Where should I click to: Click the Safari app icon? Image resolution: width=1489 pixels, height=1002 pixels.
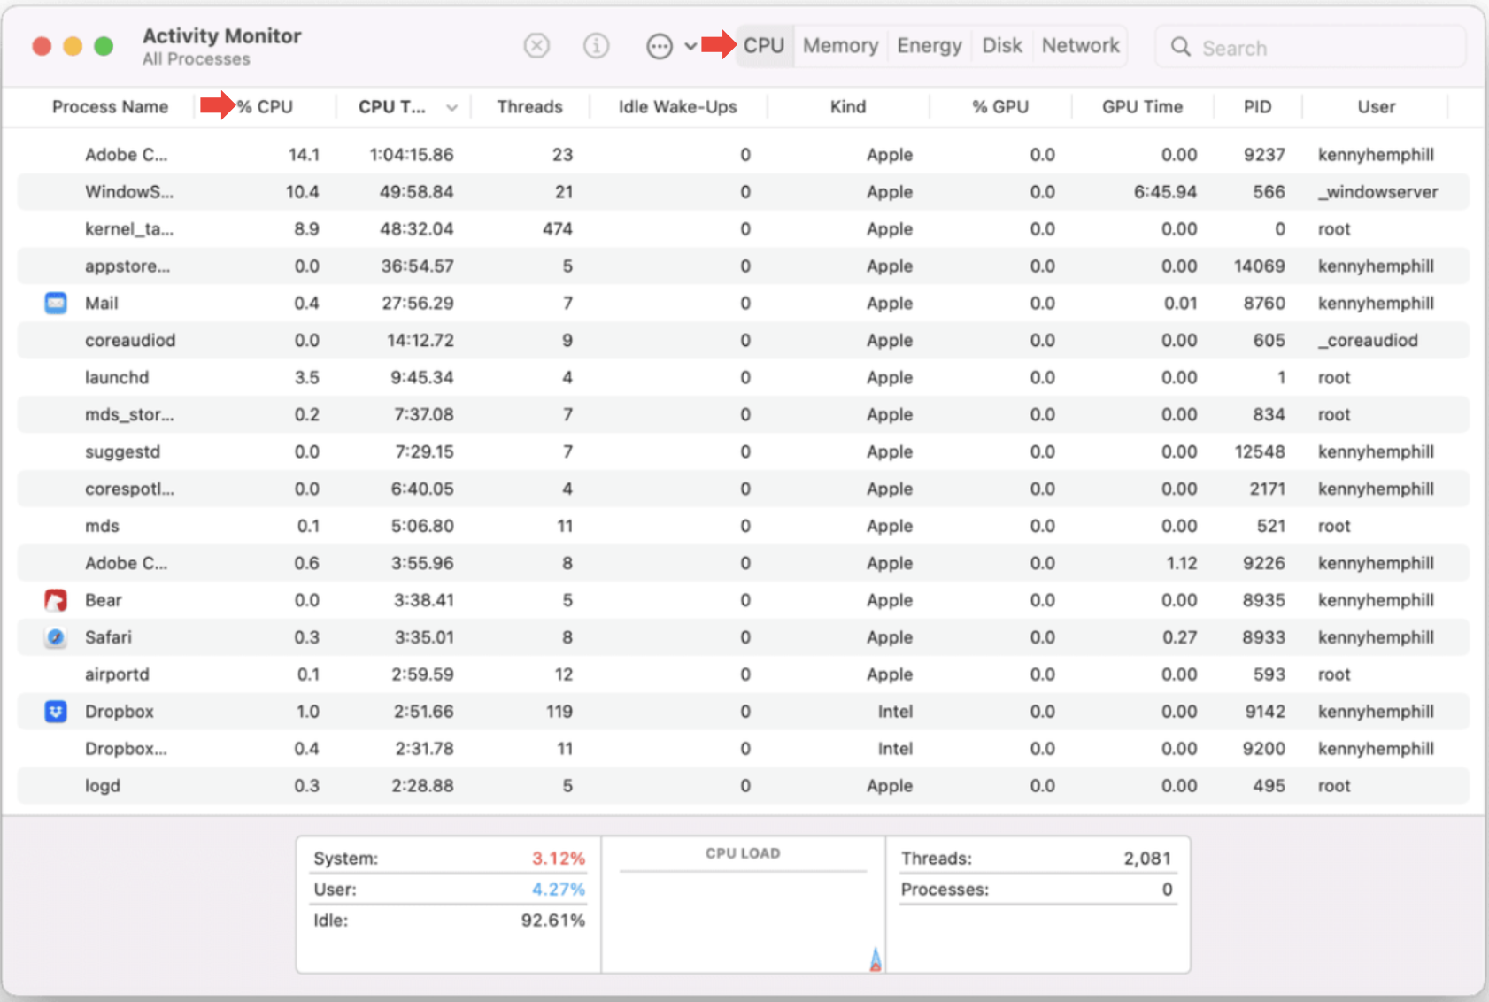pos(55,636)
